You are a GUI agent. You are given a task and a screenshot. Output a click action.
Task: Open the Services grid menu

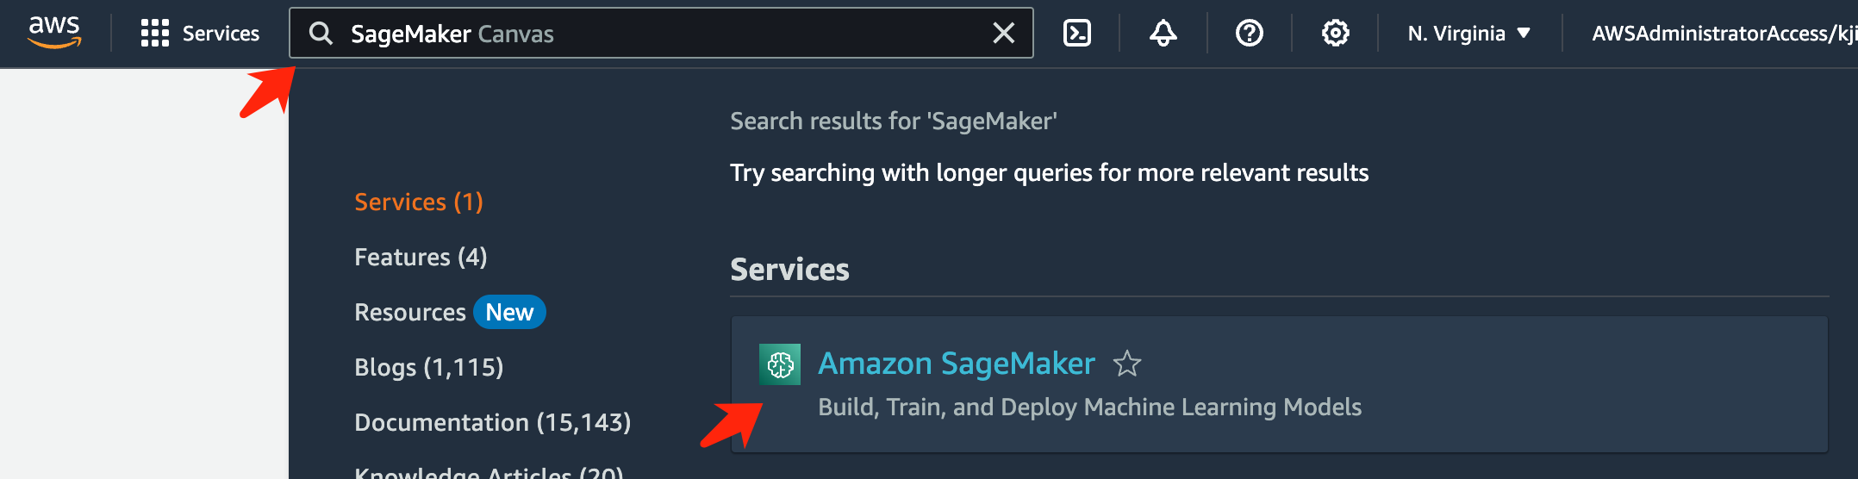(155, 33)
